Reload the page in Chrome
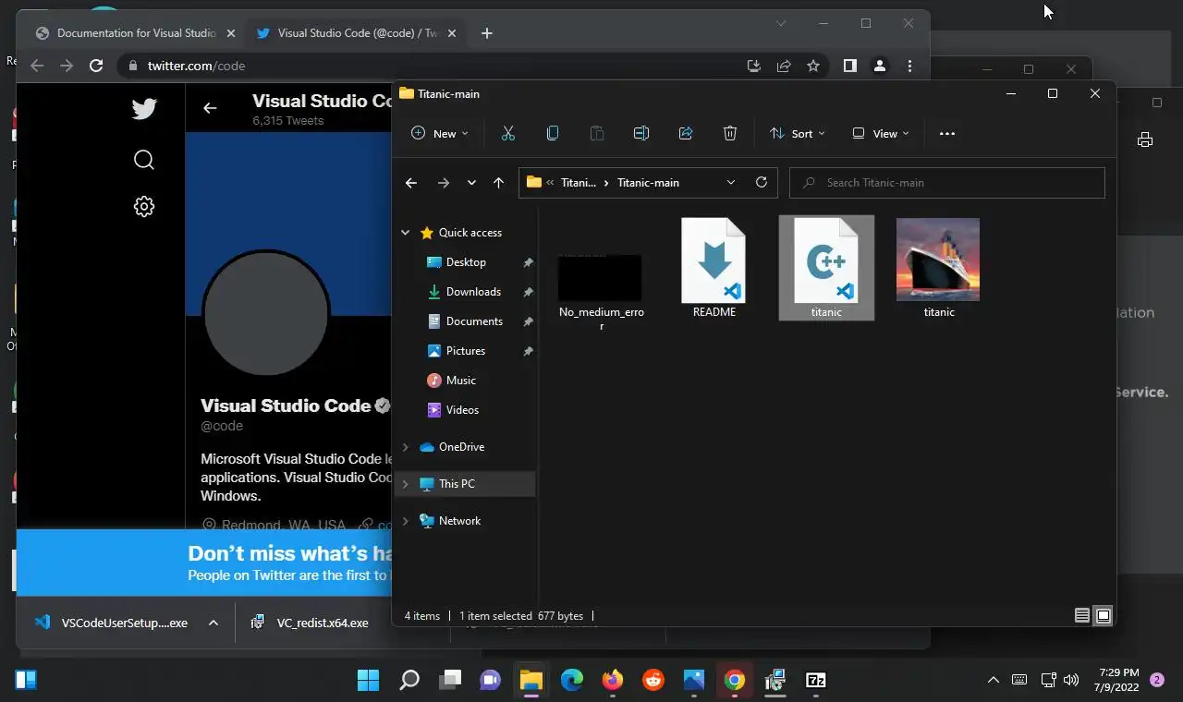 pyautogui.click(x=96, y=66)
